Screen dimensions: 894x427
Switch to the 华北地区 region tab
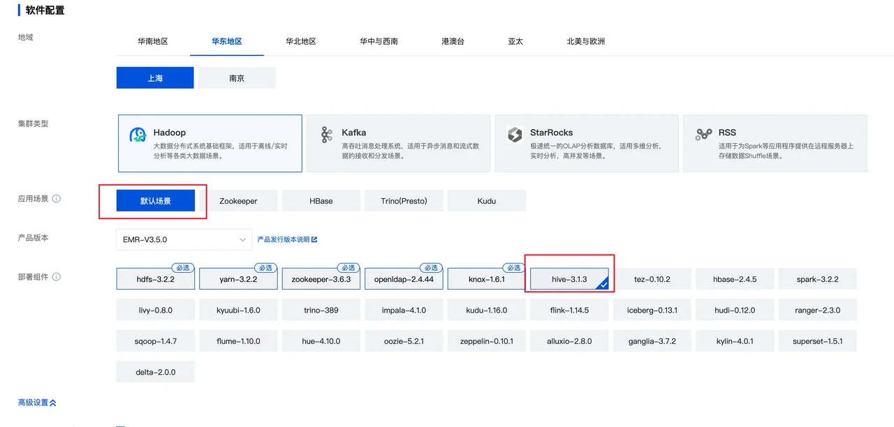pos(300,41)
